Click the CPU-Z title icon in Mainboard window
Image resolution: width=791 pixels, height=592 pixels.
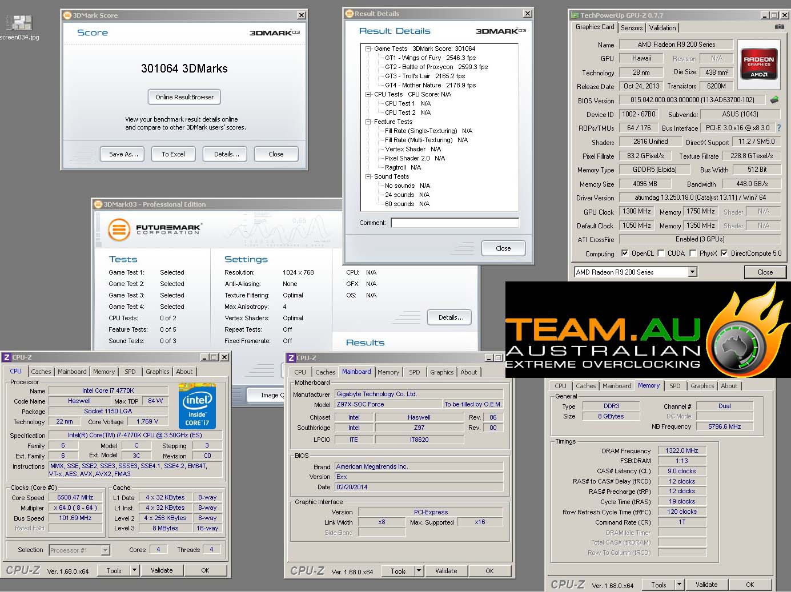pyautogui.click(x=291, y=358)
